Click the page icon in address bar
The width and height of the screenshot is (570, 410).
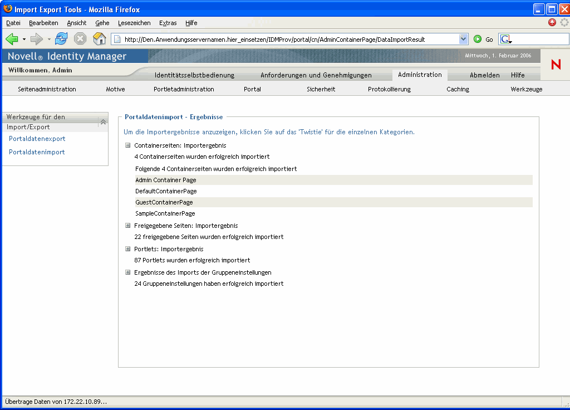(x=117, y=40)
